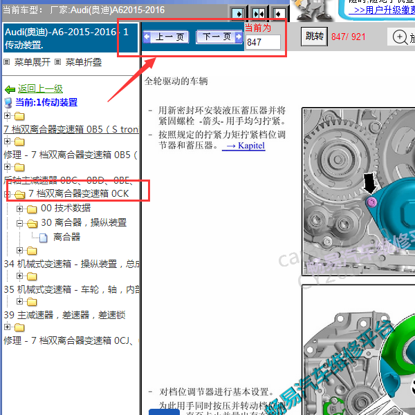Click the mechanic mascot image
This screenshot has width=415, height=415.
pyautogui.click(x=313, y=10)
